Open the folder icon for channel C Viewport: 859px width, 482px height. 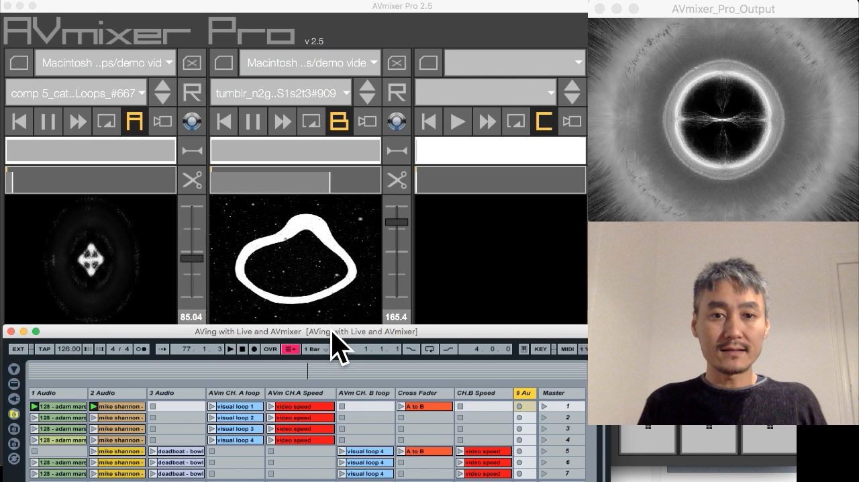point(428,63)
